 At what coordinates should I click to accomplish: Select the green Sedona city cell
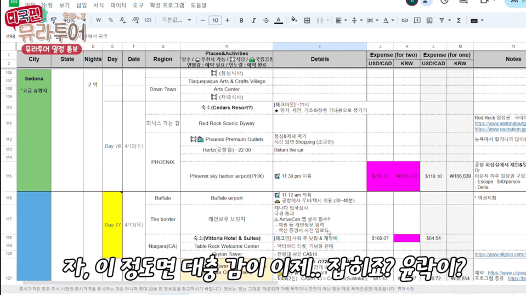coord(34,130)
